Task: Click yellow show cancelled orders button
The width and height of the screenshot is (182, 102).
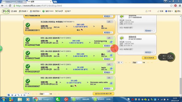Action: point(104,93)
